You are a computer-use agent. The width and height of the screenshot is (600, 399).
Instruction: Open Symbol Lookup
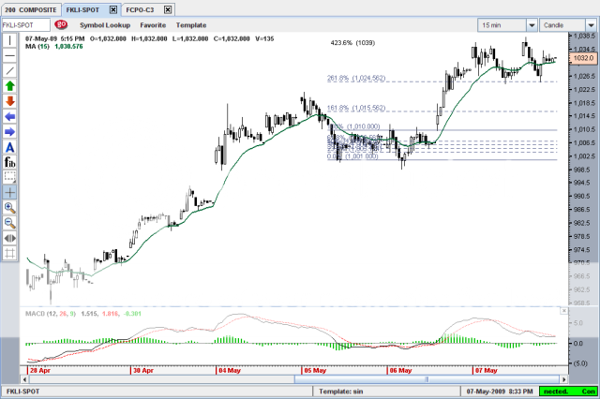(x=105, y=24)
